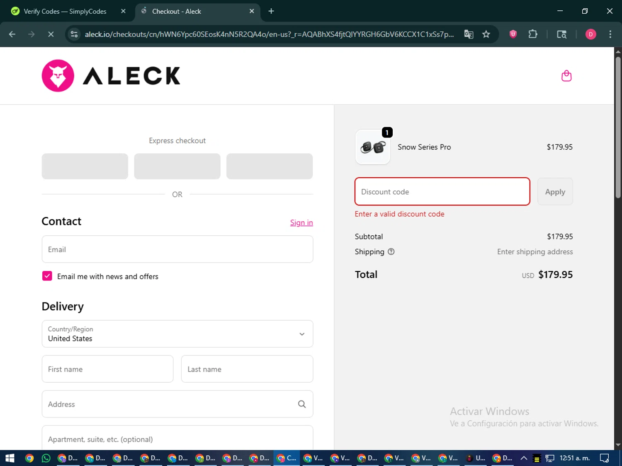Viewport: 622px width, 466px height.
Task: Click the USD $179.95 total amount
Action: (547, 275)
